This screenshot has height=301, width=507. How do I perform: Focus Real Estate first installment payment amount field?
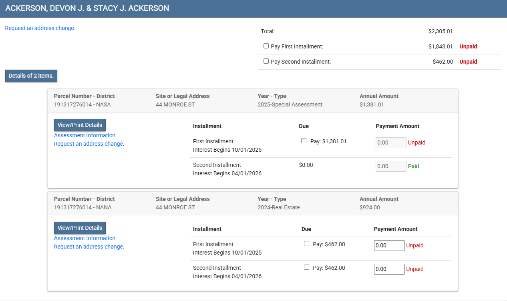click(x=389, y=245)
